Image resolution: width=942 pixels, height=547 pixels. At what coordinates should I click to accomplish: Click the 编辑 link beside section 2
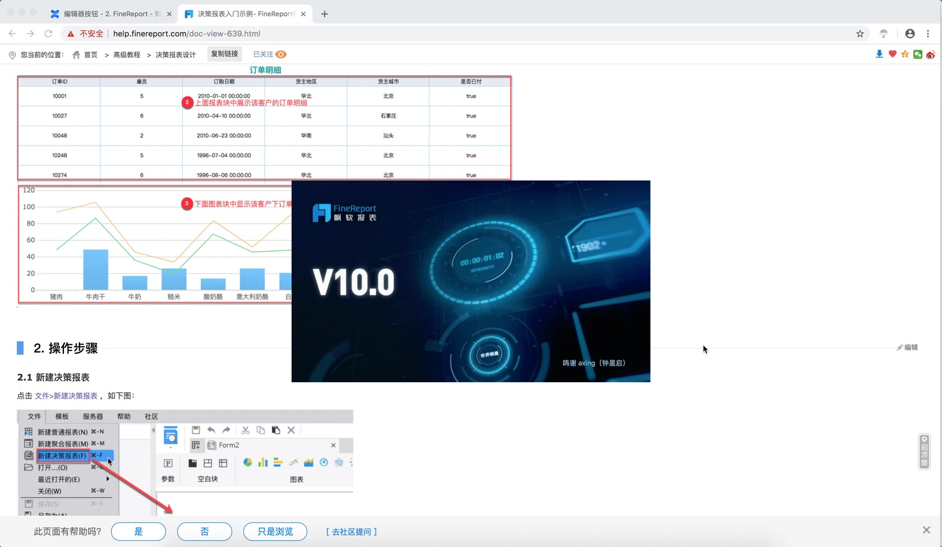pyautogui.click(x=907, y=347)
